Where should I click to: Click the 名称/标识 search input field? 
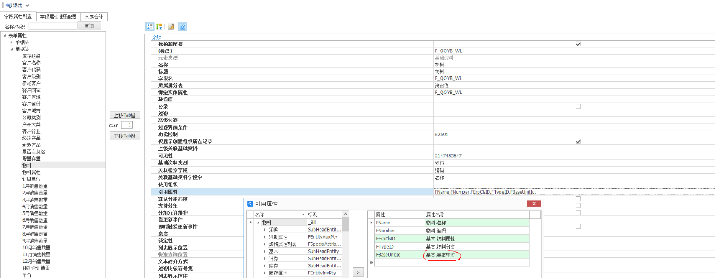pyautogui.click(x=53, y=26)
